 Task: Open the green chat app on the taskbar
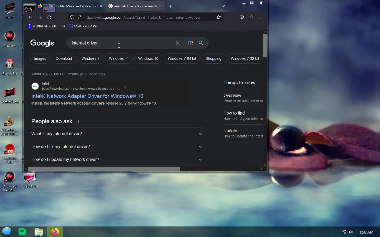tap(22, 232)
